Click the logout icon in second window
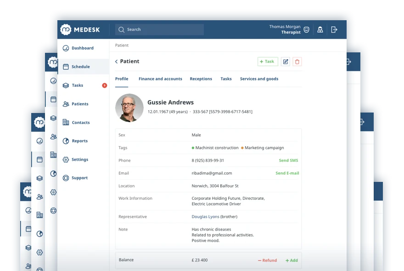Image resolution: width=404 pixels, height=271 pixels. 348,62
